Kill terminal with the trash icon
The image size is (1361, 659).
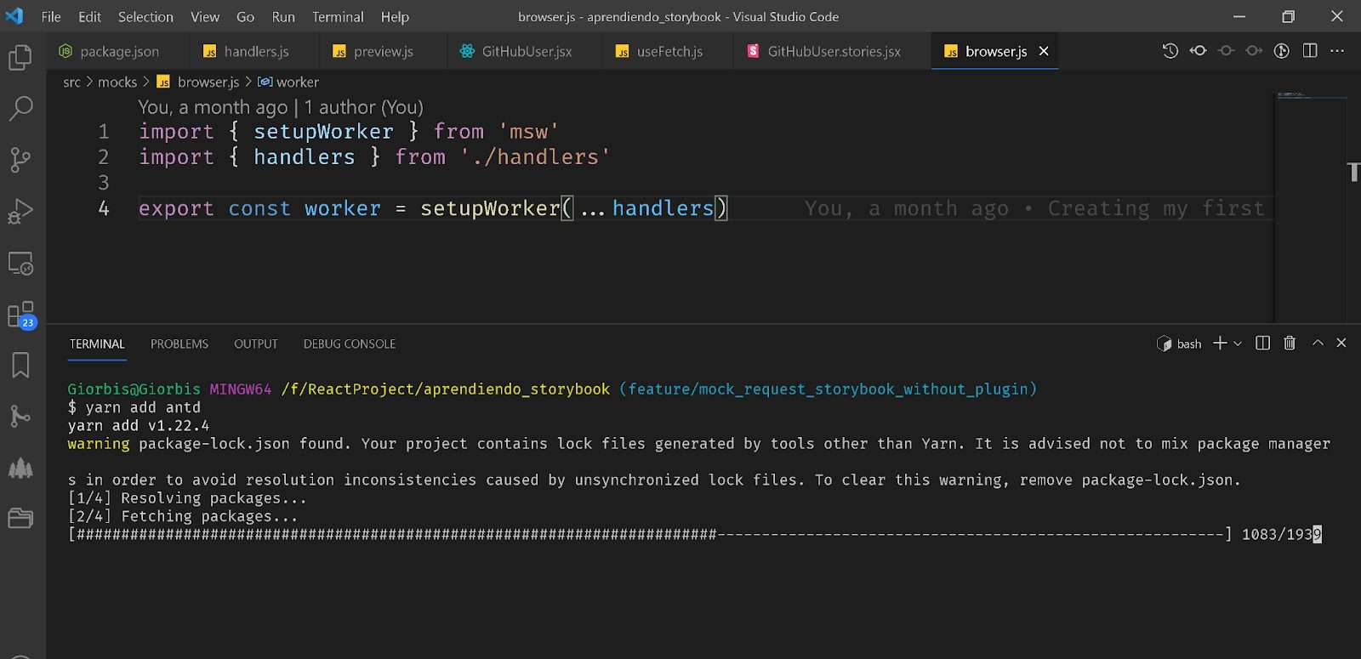[1290, 344]
